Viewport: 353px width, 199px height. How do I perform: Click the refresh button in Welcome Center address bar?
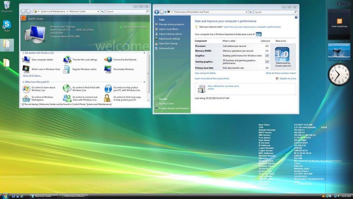coord(102,11)
